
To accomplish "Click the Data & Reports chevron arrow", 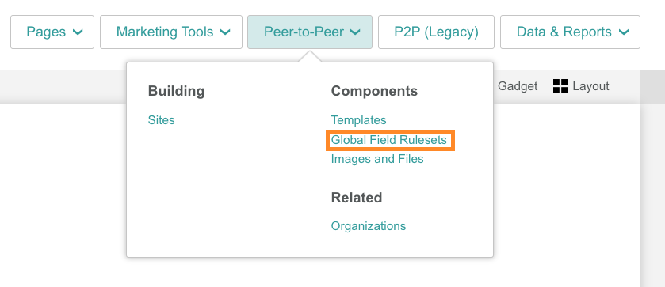I will (624, 32).
